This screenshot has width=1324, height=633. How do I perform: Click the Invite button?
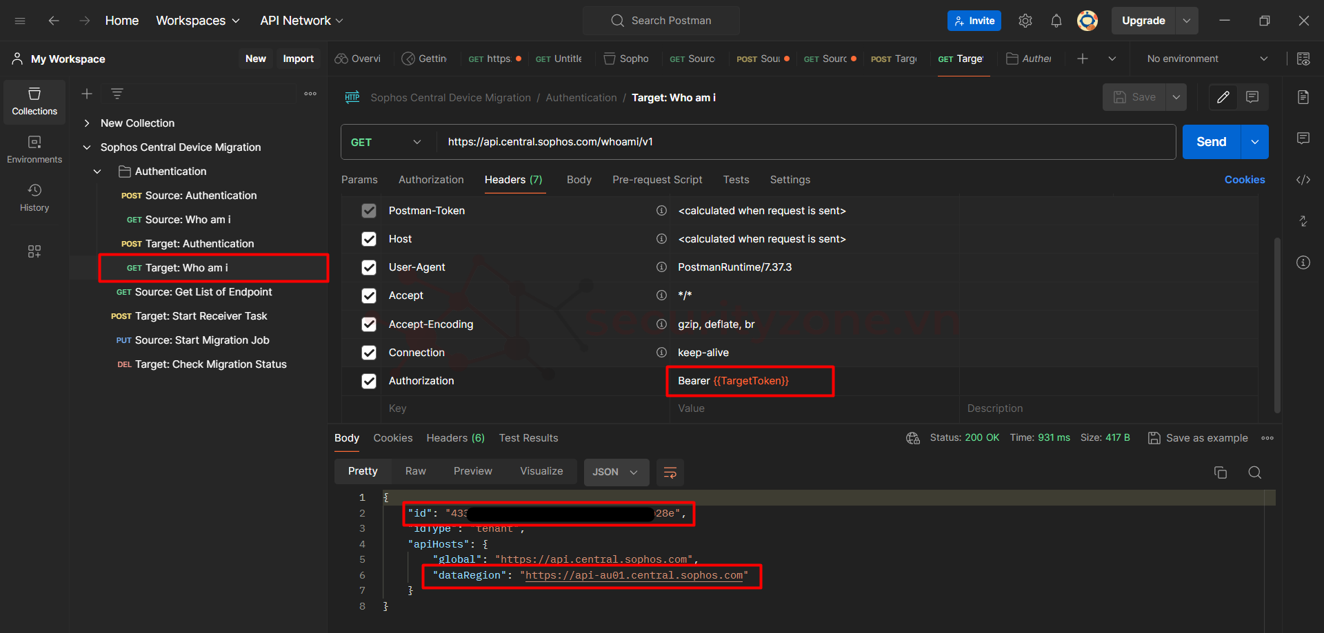point(974,21)
